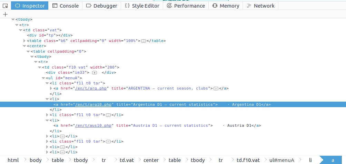Image resolution: width=346 pixels, height=164 pixels.
Task: Select the Austria D1 anchor row
Action: (x=157, y=125)
